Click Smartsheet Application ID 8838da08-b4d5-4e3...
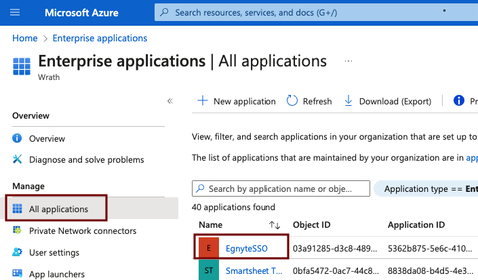This screenshot has width=478, height=280. [x=430, y=271]
